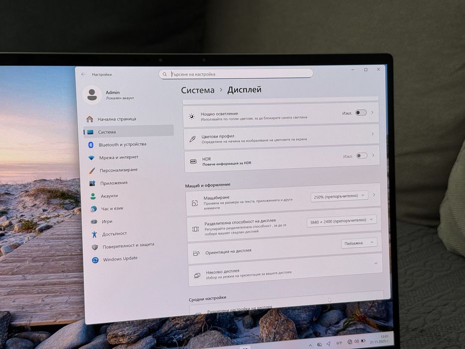Click the house icon beside Начална страница
This screenshot has height=349, width=465.
(90, 119)
